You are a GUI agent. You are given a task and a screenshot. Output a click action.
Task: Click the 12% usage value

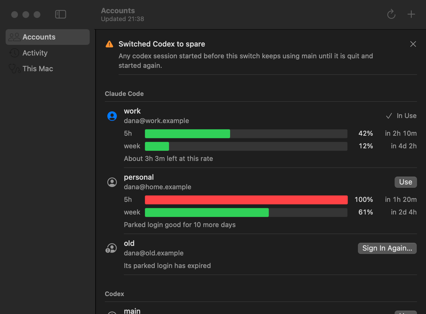[366, 146]
